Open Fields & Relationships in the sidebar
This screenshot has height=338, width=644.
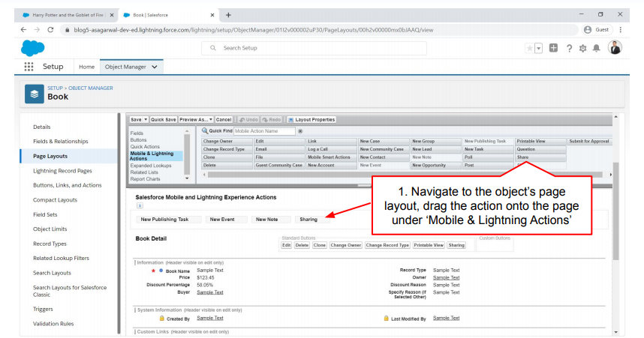pyautogui.click(x=60, y=142)
